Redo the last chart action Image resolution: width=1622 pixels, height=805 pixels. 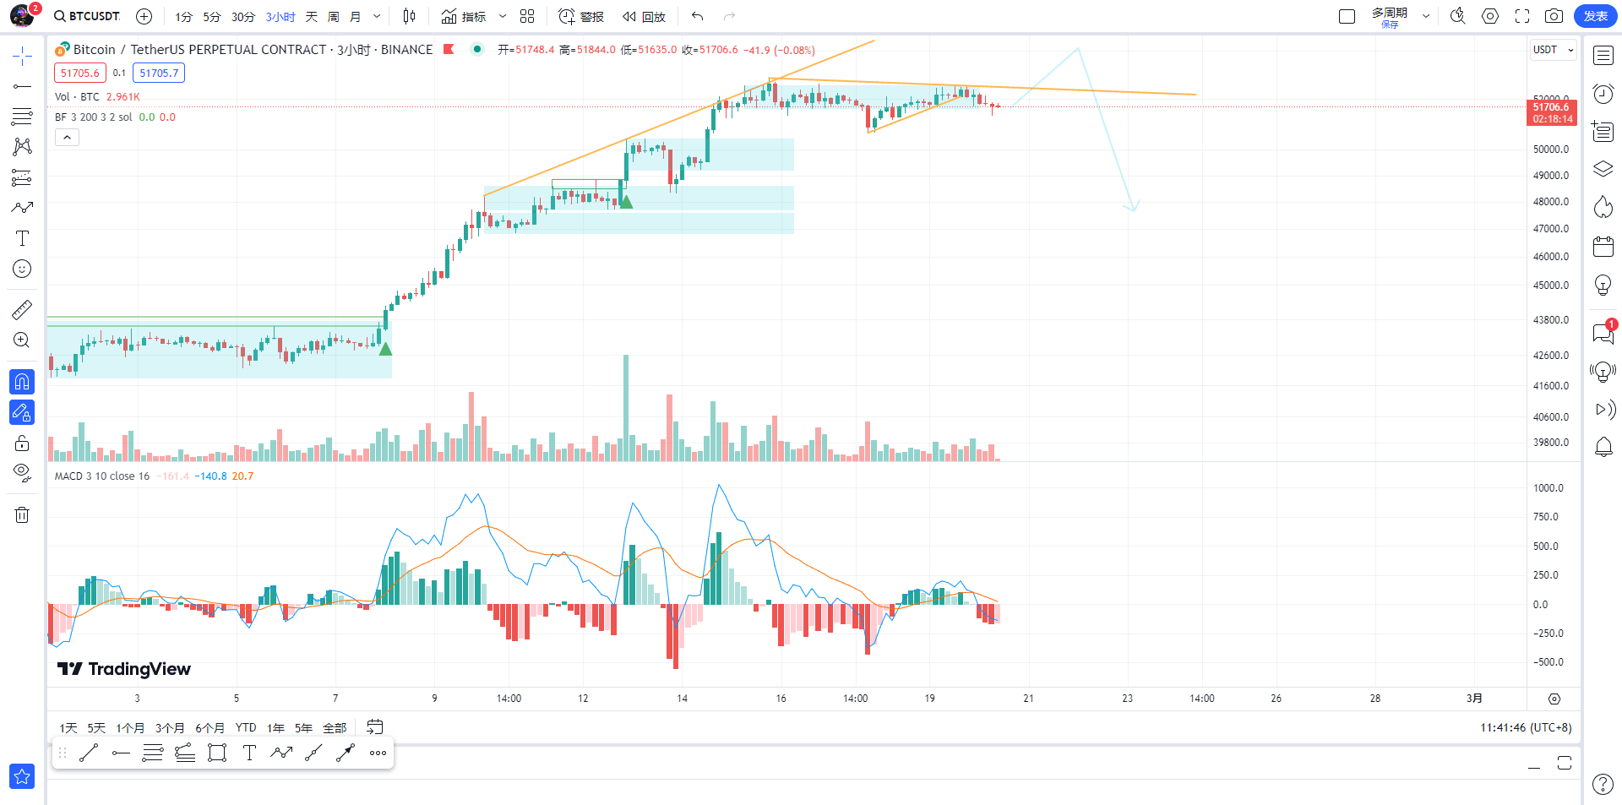[x=730, y=16]
